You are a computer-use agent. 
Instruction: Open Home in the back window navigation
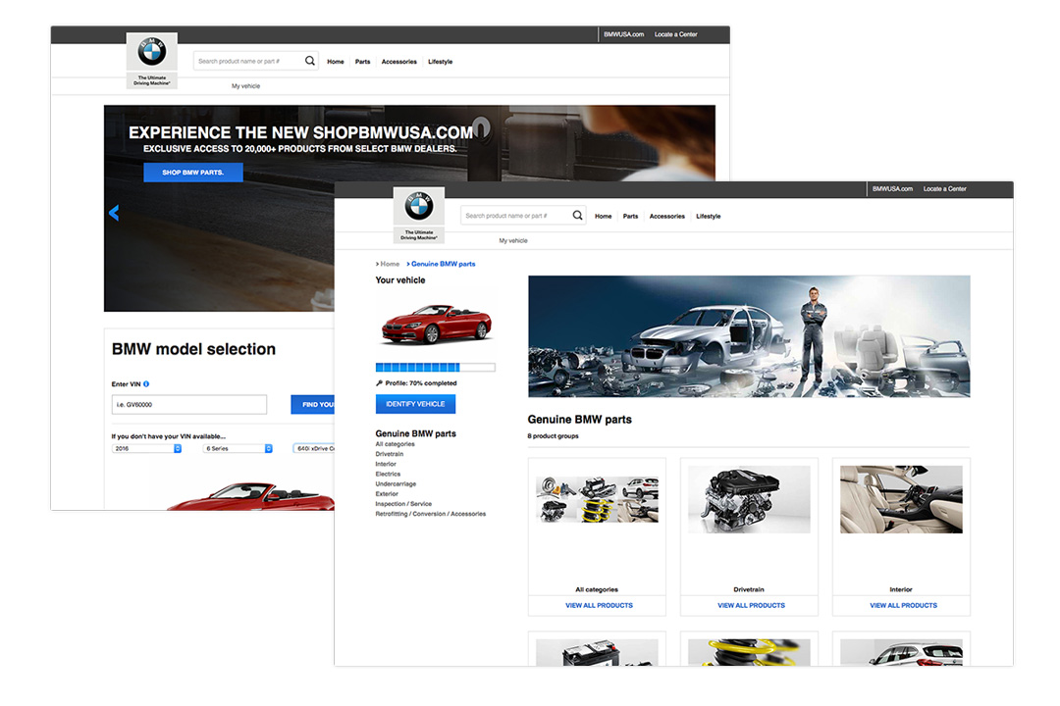(336, 62)
